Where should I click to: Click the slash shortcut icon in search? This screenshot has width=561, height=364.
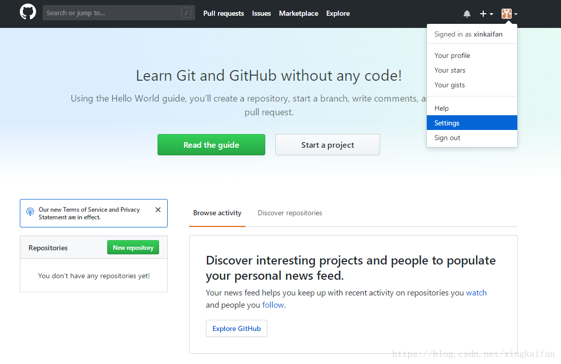(186, 13)
